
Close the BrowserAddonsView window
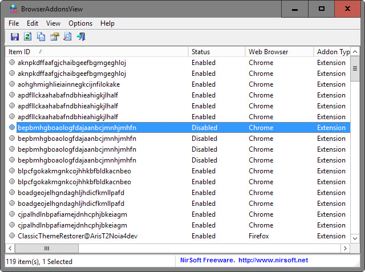pos(347,9)
